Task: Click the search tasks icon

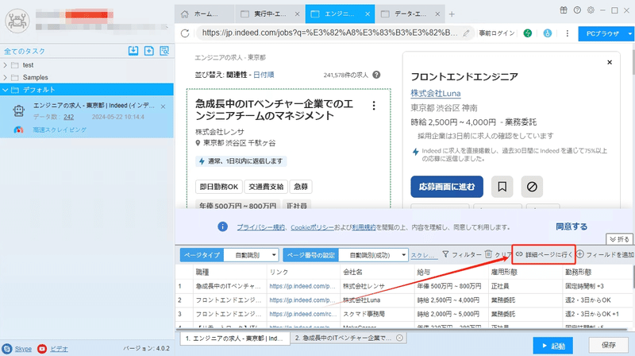Action: click(x=164, y=51)
